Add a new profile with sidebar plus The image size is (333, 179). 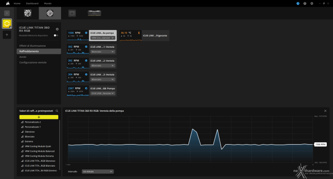click(7, 35)
